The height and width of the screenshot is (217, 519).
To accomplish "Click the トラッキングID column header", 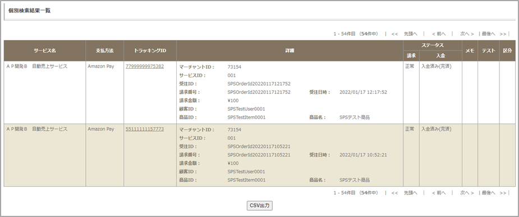I will coord(150,51).
